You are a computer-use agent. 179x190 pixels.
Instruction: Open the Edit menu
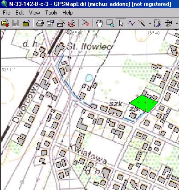[x=20, y=13]
